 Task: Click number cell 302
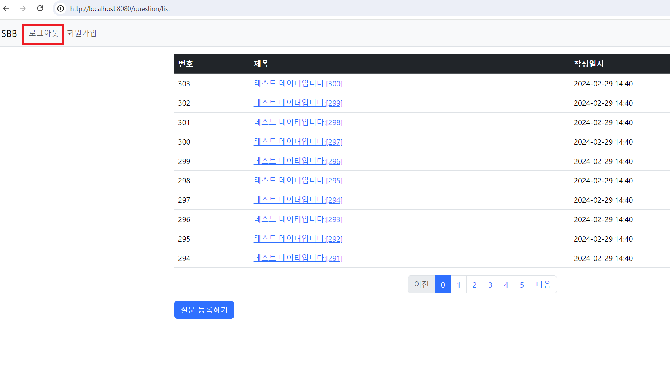click(184, 103)
